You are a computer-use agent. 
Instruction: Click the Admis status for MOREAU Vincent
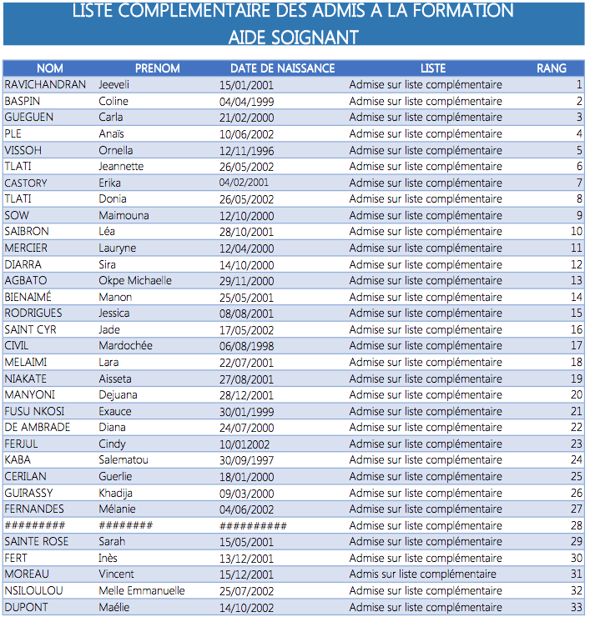click(422, 574)
